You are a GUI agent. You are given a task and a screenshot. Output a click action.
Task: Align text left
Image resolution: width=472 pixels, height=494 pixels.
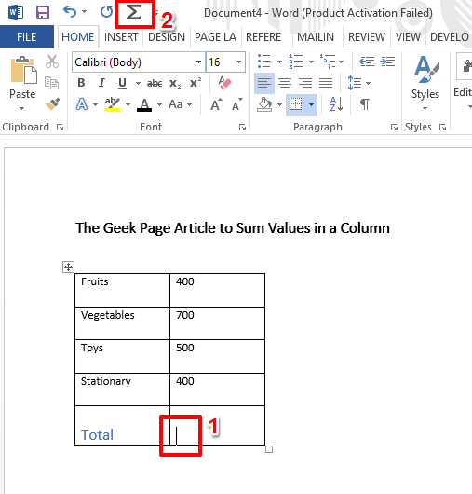(264, 83)
